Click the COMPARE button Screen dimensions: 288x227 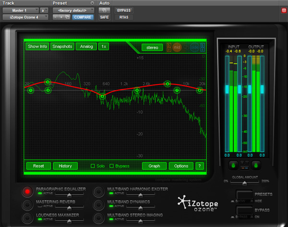(x=83, y=17)
